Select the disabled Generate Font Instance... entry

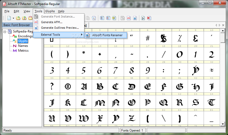pyautogui.click(x=59, y=17)
